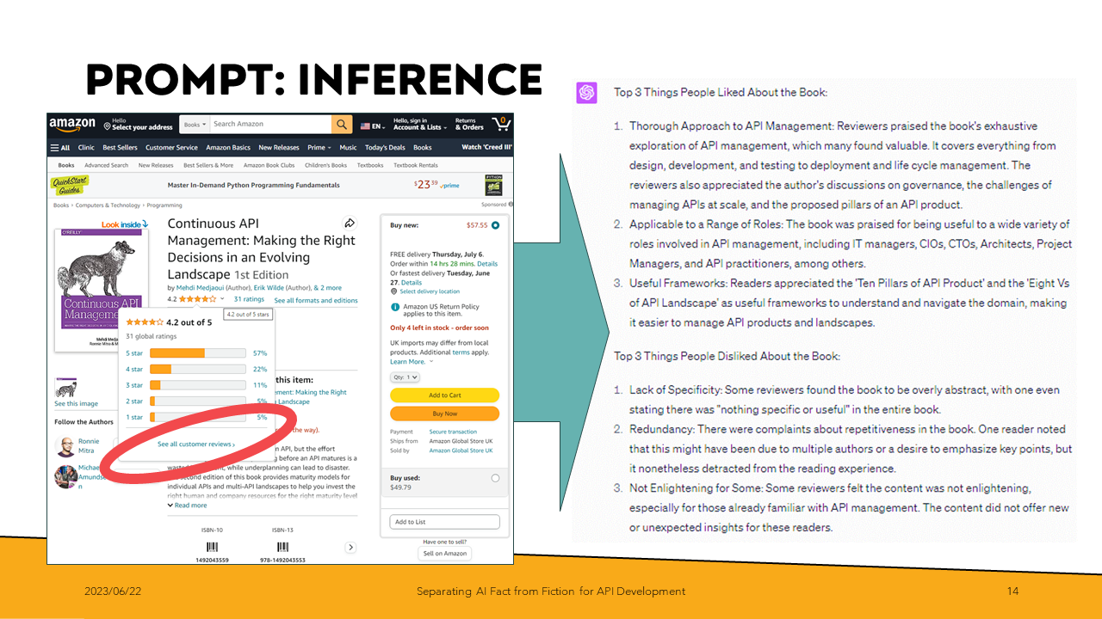This screenshot has height=619, width=1102.
Task: Click the share arrow icon beside title
Action: [350, 223]
